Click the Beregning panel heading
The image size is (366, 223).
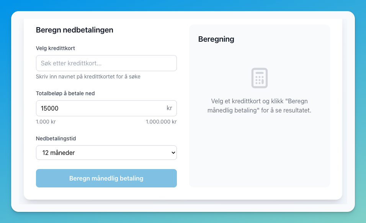coord(216,39)
